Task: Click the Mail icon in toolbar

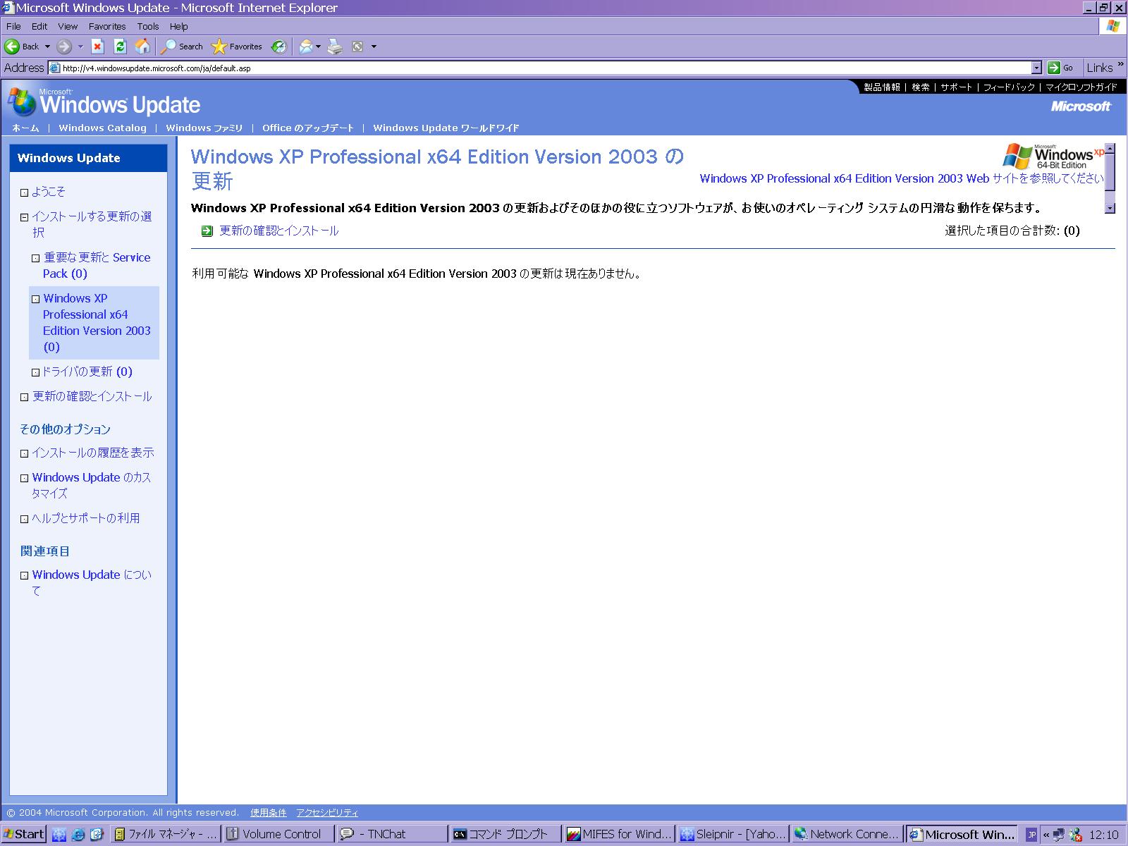Action: pyautogui.click(x=306, y=47)
